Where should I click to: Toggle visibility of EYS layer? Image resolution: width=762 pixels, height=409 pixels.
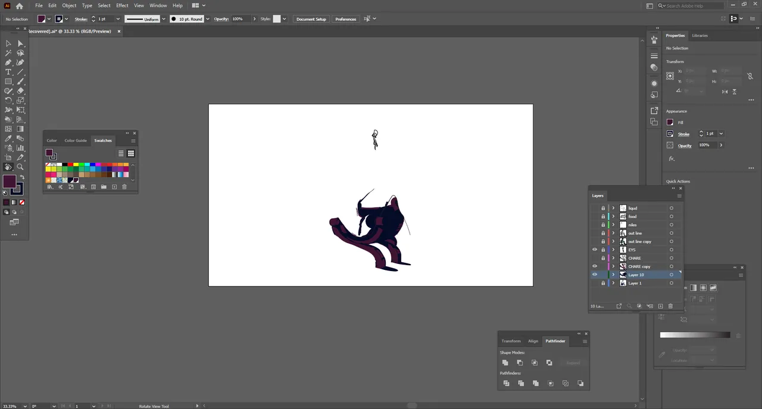pos(595,250)
